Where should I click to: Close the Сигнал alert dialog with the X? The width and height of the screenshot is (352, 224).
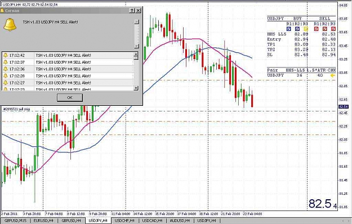click(139, 11)
